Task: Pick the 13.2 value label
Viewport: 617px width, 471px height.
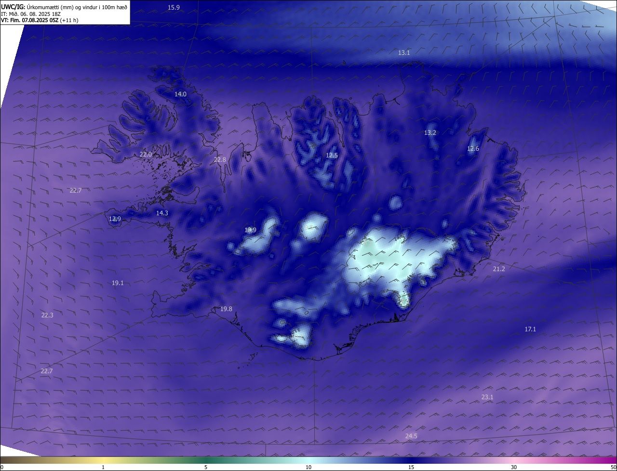Action: coord(430,132)
